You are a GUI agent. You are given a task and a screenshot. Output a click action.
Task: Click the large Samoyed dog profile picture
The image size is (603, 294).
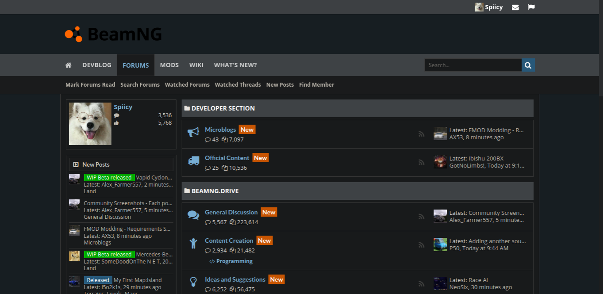click(x=90, y=124)
